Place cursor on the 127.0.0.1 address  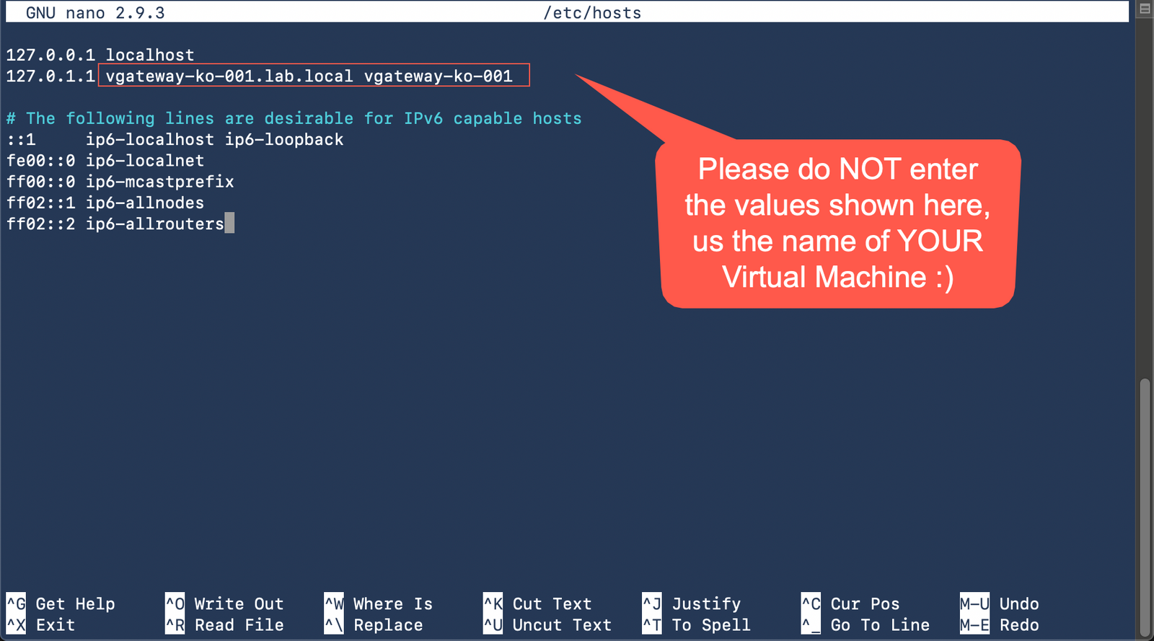[50, 55]
